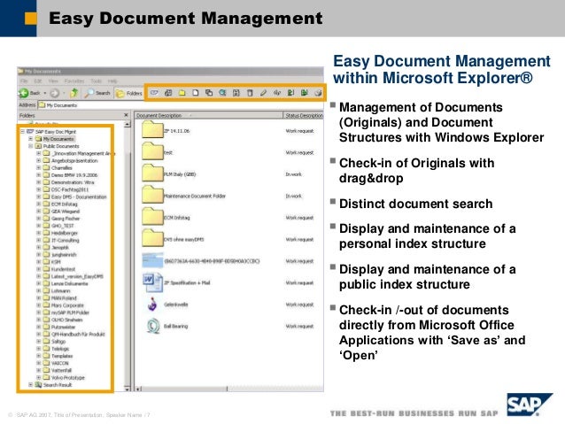The width and height of the screenshot is (565, 424).
Task: Select the Lenze Dokumente tree folder
Action: (x=66, y=283)
